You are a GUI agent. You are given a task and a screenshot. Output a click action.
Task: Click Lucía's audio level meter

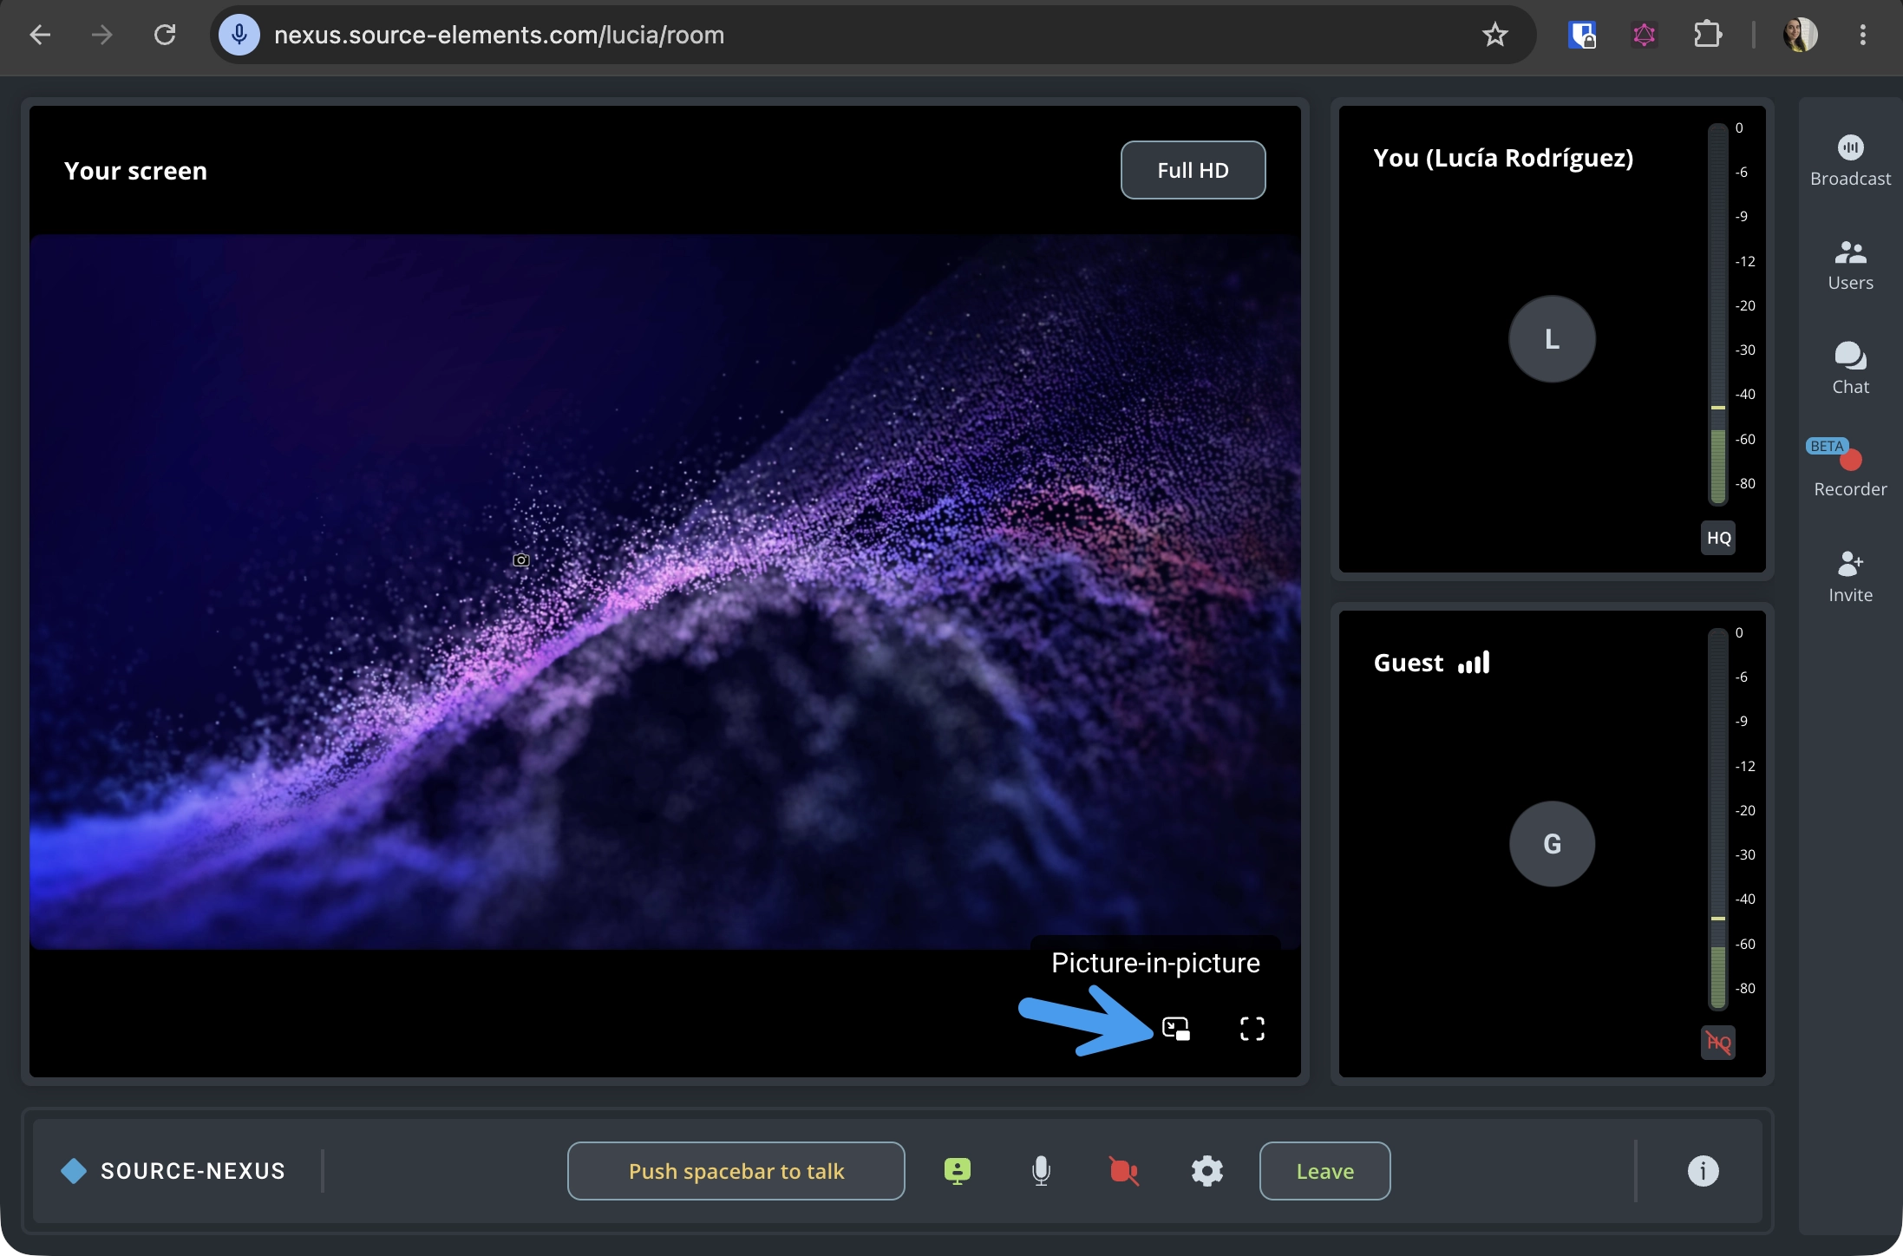(x=1717, y=314)
